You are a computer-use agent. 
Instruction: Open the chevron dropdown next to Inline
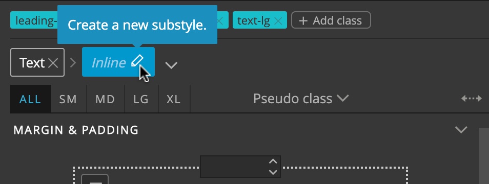coord(171,65)
